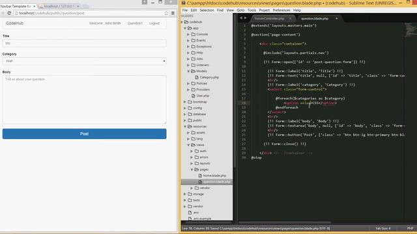Close the question.blade.php editor tab
The height and width of the screenshot is (234, 417).
click(x=336, y=19)
